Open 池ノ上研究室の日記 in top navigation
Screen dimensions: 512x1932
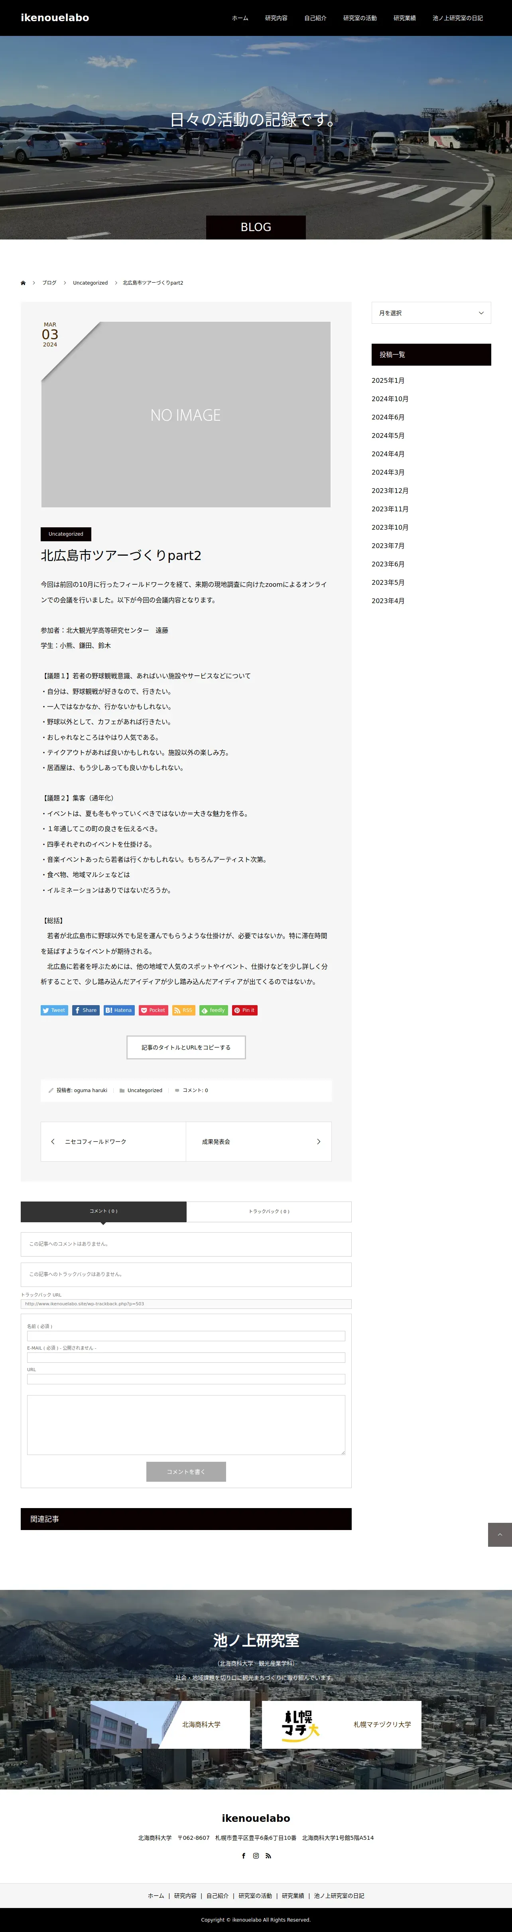pos(457,18)
